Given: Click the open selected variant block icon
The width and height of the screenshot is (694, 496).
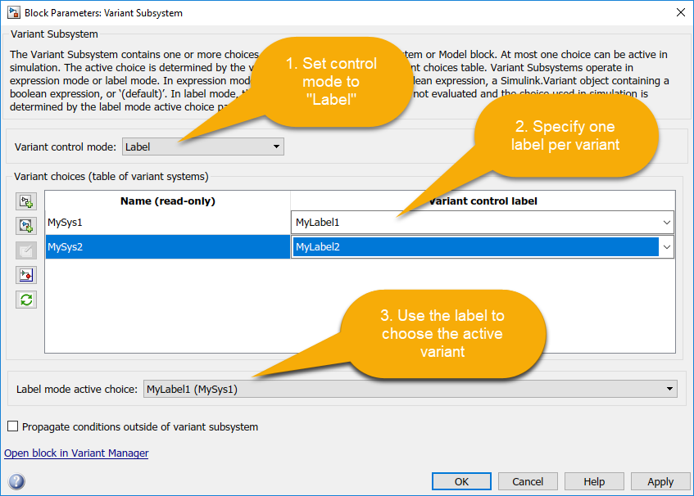Looking at the screenshot, I should (26, 275).
